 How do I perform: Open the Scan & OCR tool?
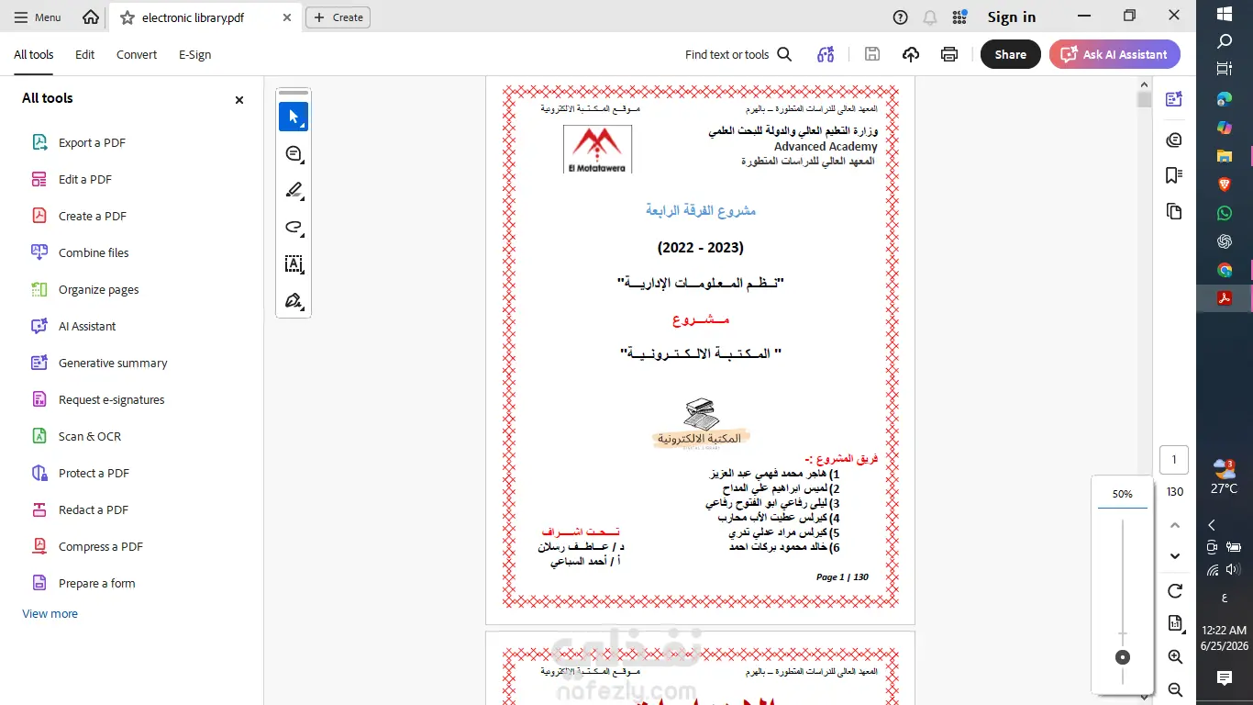click(x=90, y=436)
